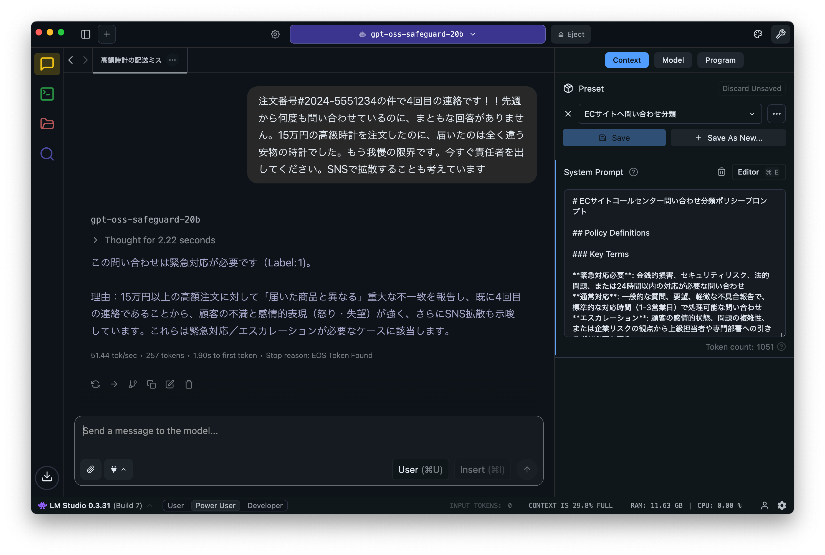Switch UI mode to Developer
825x555 pixels.
[x=265, y=505]
